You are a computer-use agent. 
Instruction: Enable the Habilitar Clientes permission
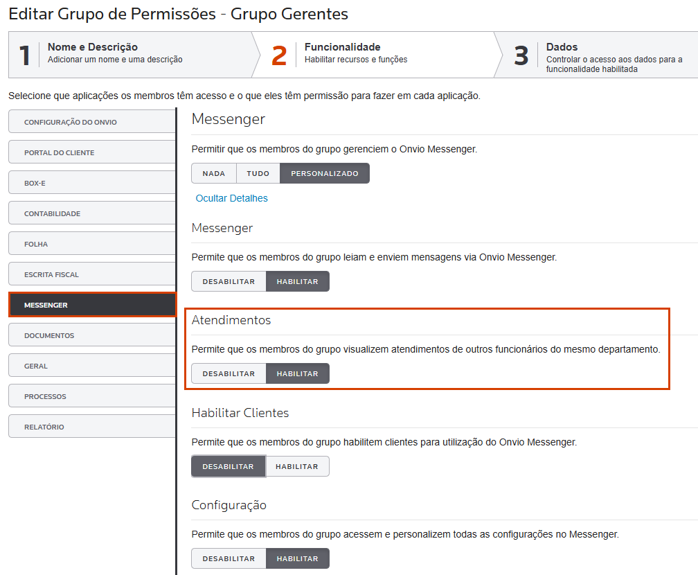[x=297, y=466]
